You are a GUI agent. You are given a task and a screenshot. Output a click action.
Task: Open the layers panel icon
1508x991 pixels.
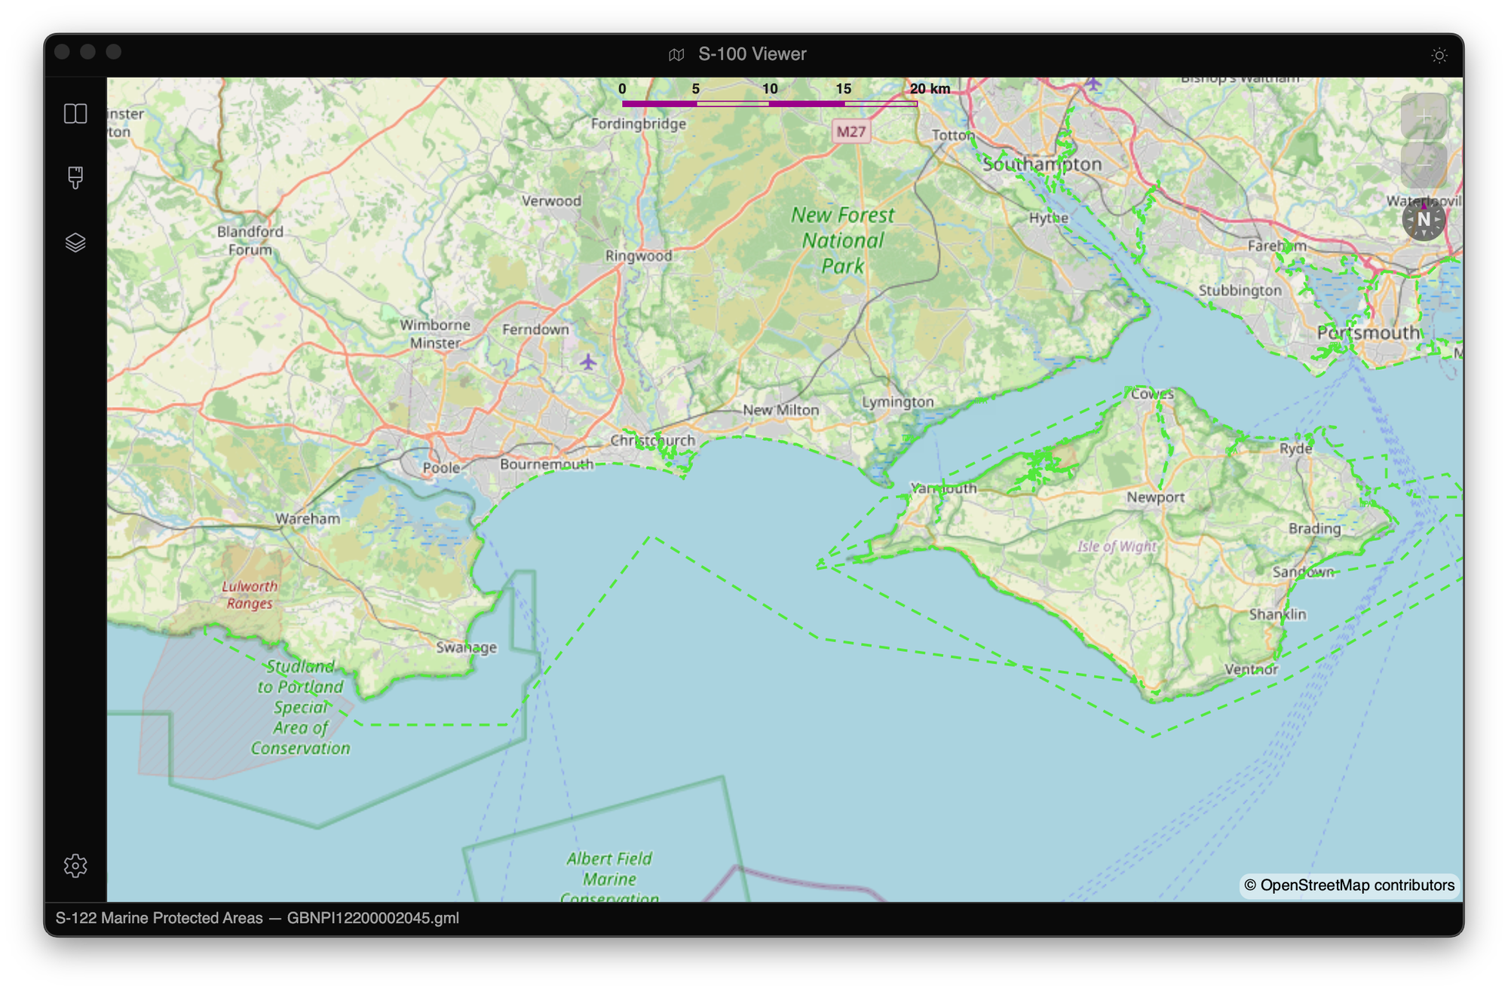[x=75, y=243]
